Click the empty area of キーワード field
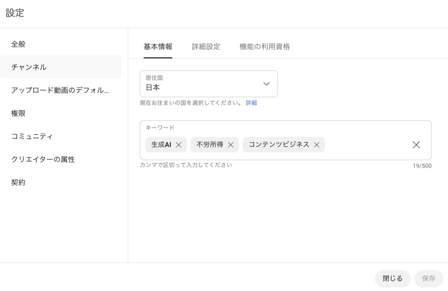 pyautogui.click(x=367, y=145)
